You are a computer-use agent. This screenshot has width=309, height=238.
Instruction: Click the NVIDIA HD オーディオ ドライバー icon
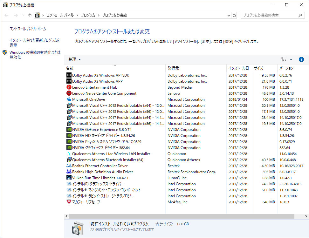[69, 136]
